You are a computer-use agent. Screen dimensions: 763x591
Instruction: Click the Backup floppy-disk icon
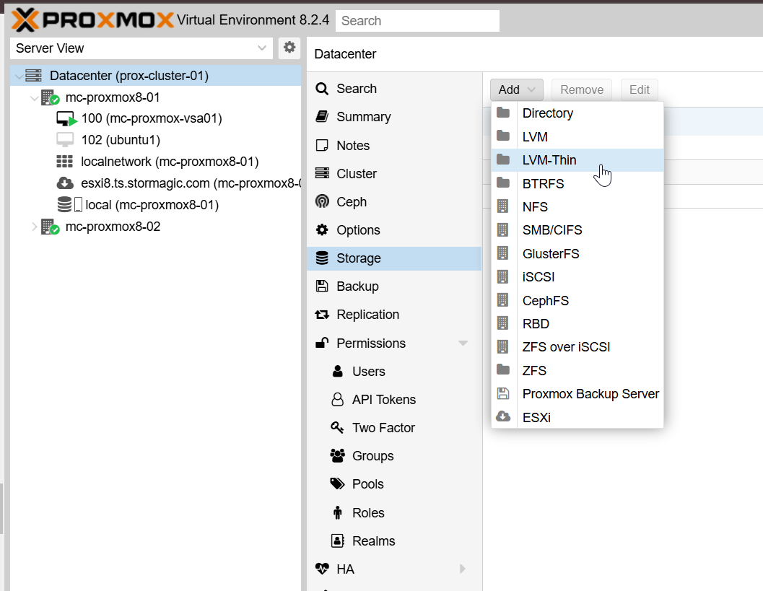click(322, 286)
